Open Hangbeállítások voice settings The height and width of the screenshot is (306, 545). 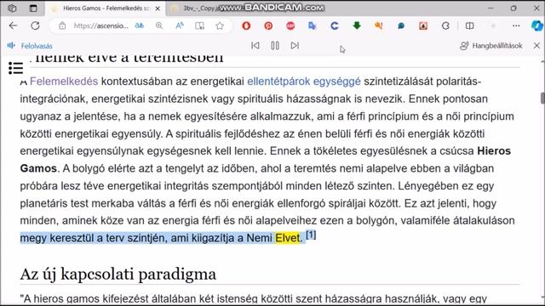[x=491, y=46]
